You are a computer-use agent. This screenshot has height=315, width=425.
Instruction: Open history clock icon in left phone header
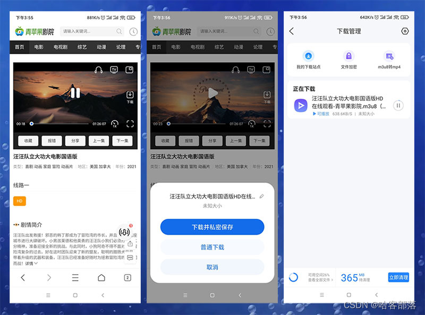click(133, 31)
